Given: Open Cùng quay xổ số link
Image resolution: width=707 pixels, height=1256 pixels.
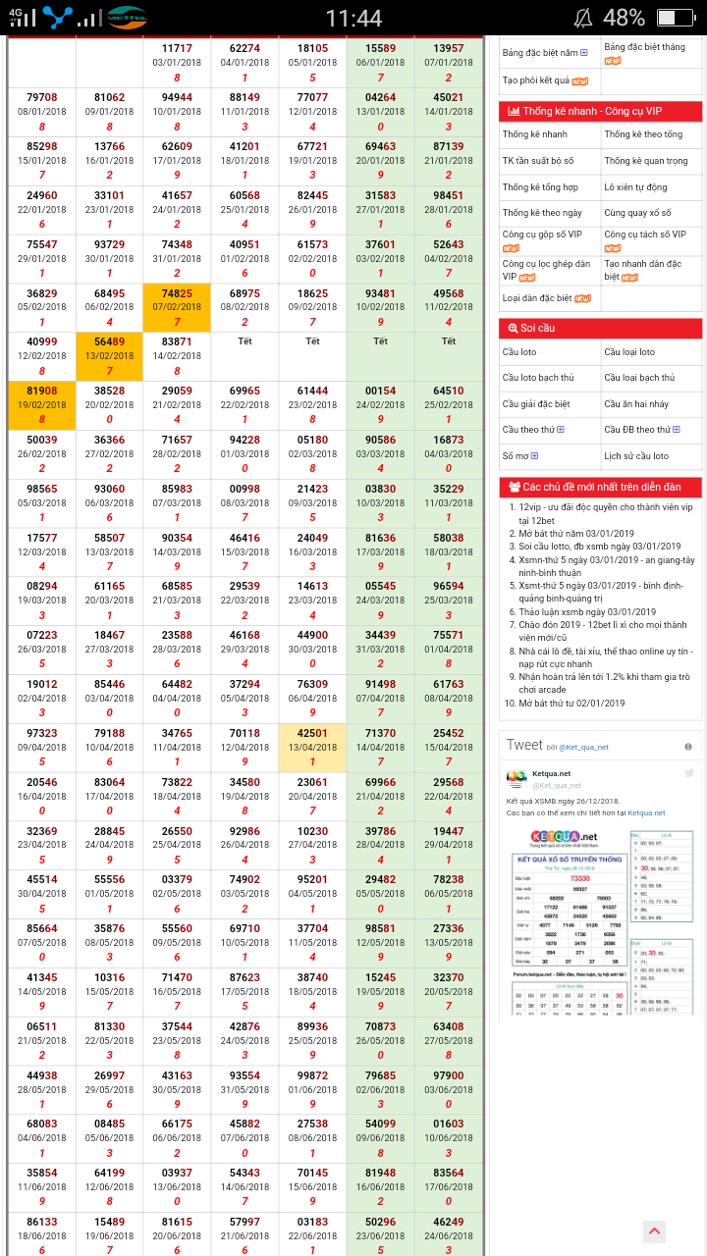Looking at the screenshot, I should pyautogui.click(x=637, y=213).
